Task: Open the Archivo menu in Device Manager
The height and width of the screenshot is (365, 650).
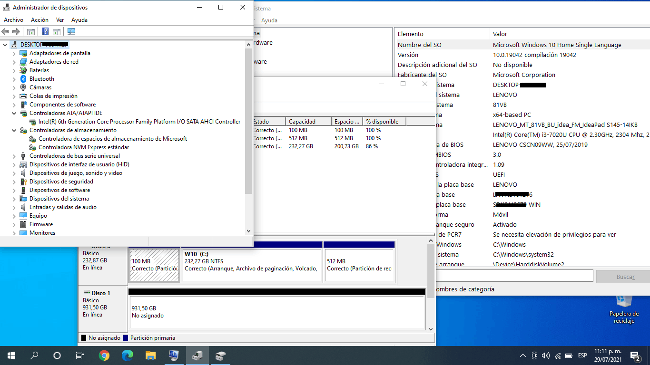Action: [13, 20]
